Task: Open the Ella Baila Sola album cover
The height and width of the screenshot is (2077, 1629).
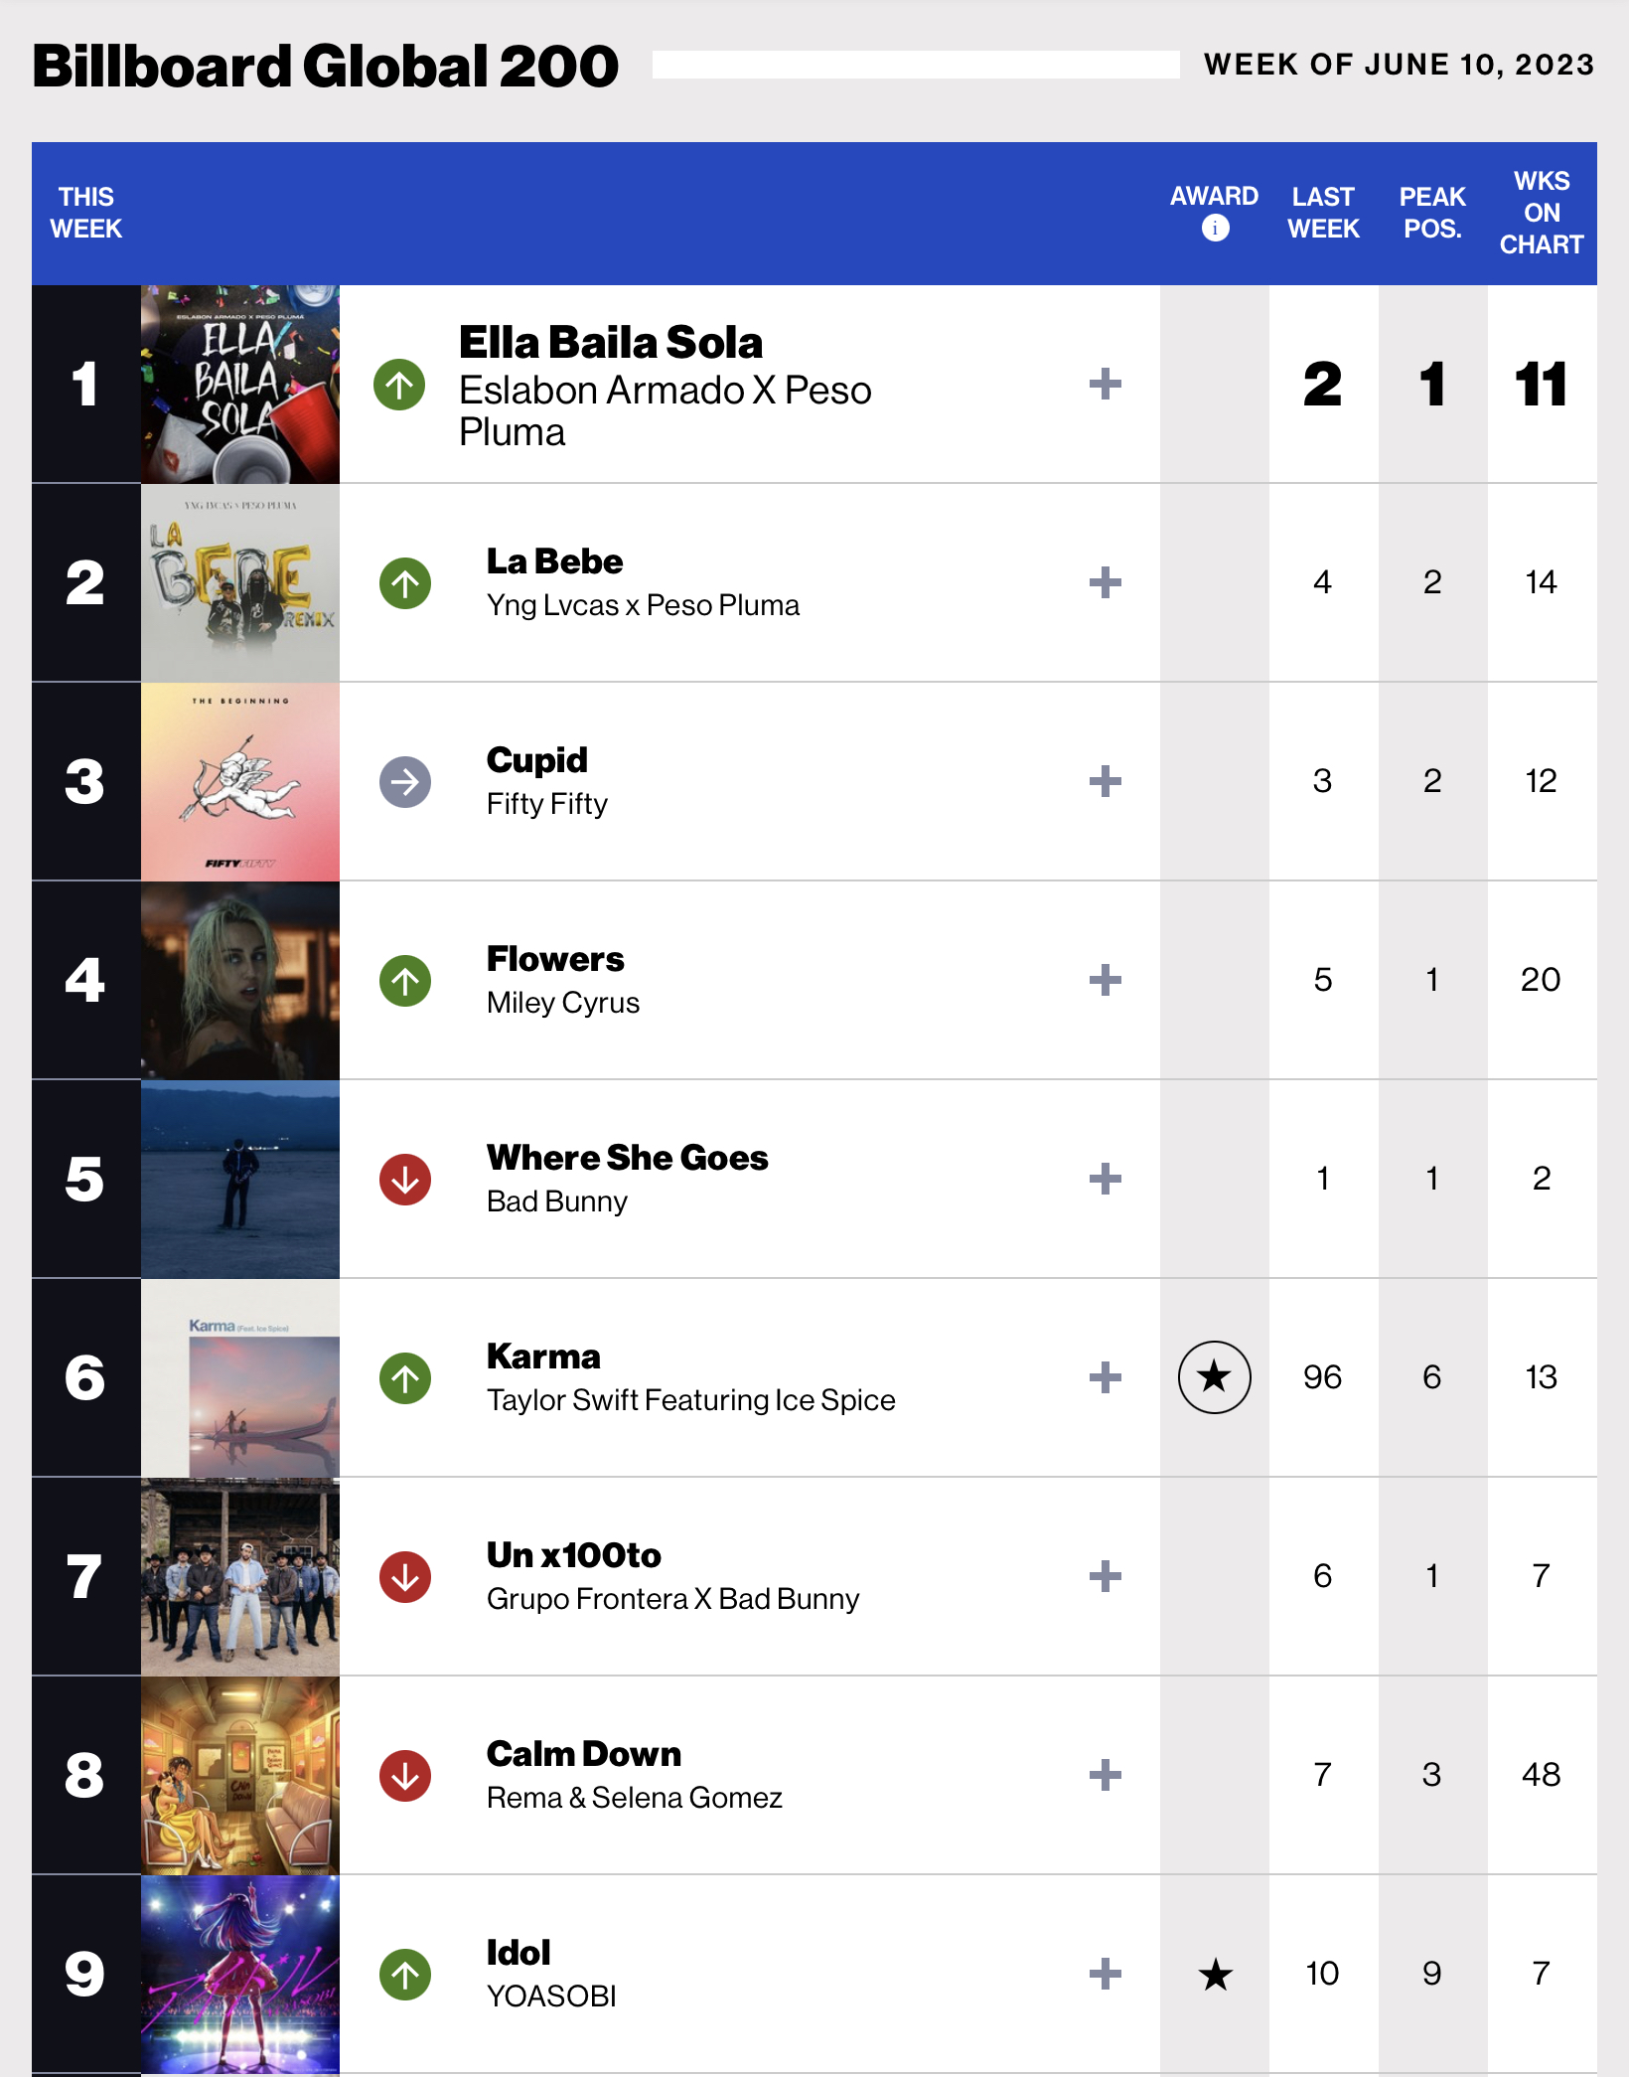Action: (240, 384)
